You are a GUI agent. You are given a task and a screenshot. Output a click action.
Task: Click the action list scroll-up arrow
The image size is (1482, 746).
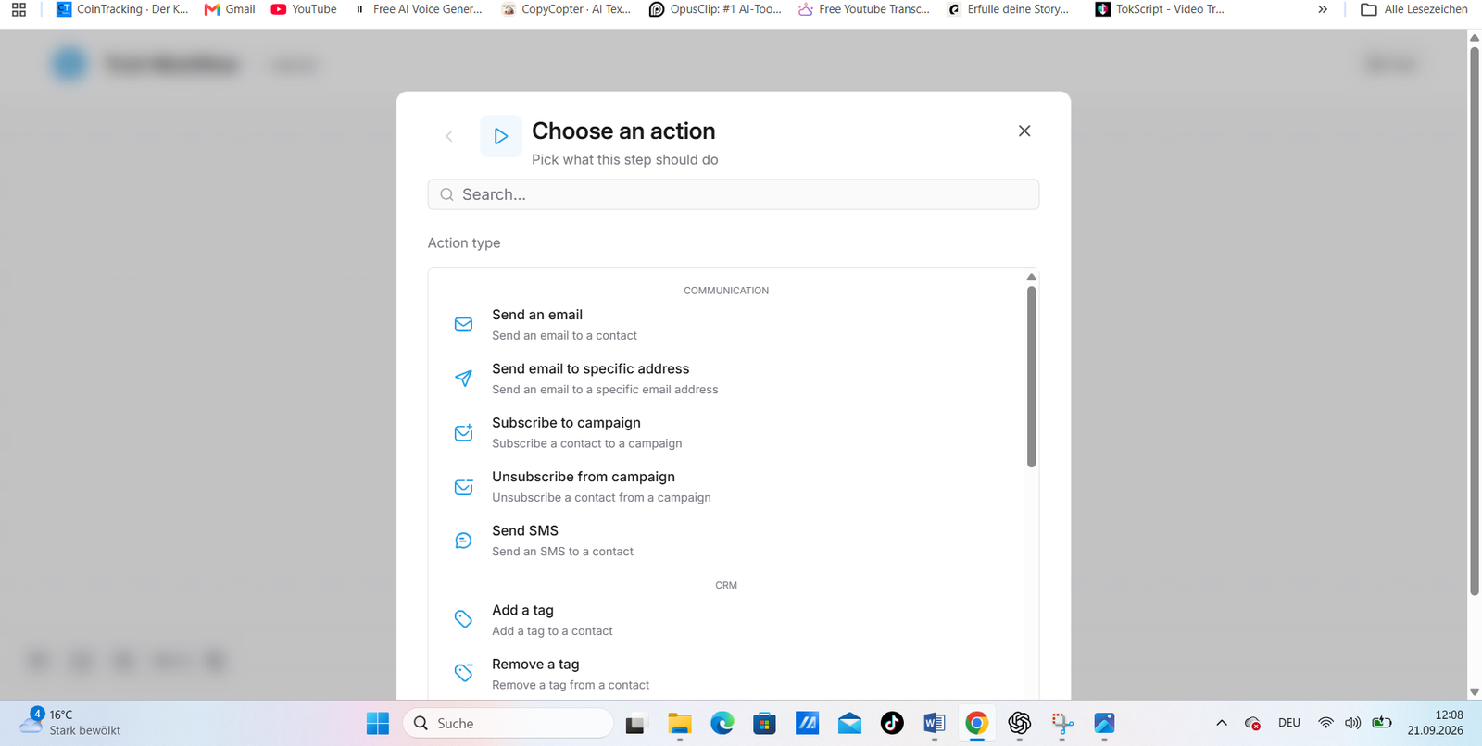1031,277
